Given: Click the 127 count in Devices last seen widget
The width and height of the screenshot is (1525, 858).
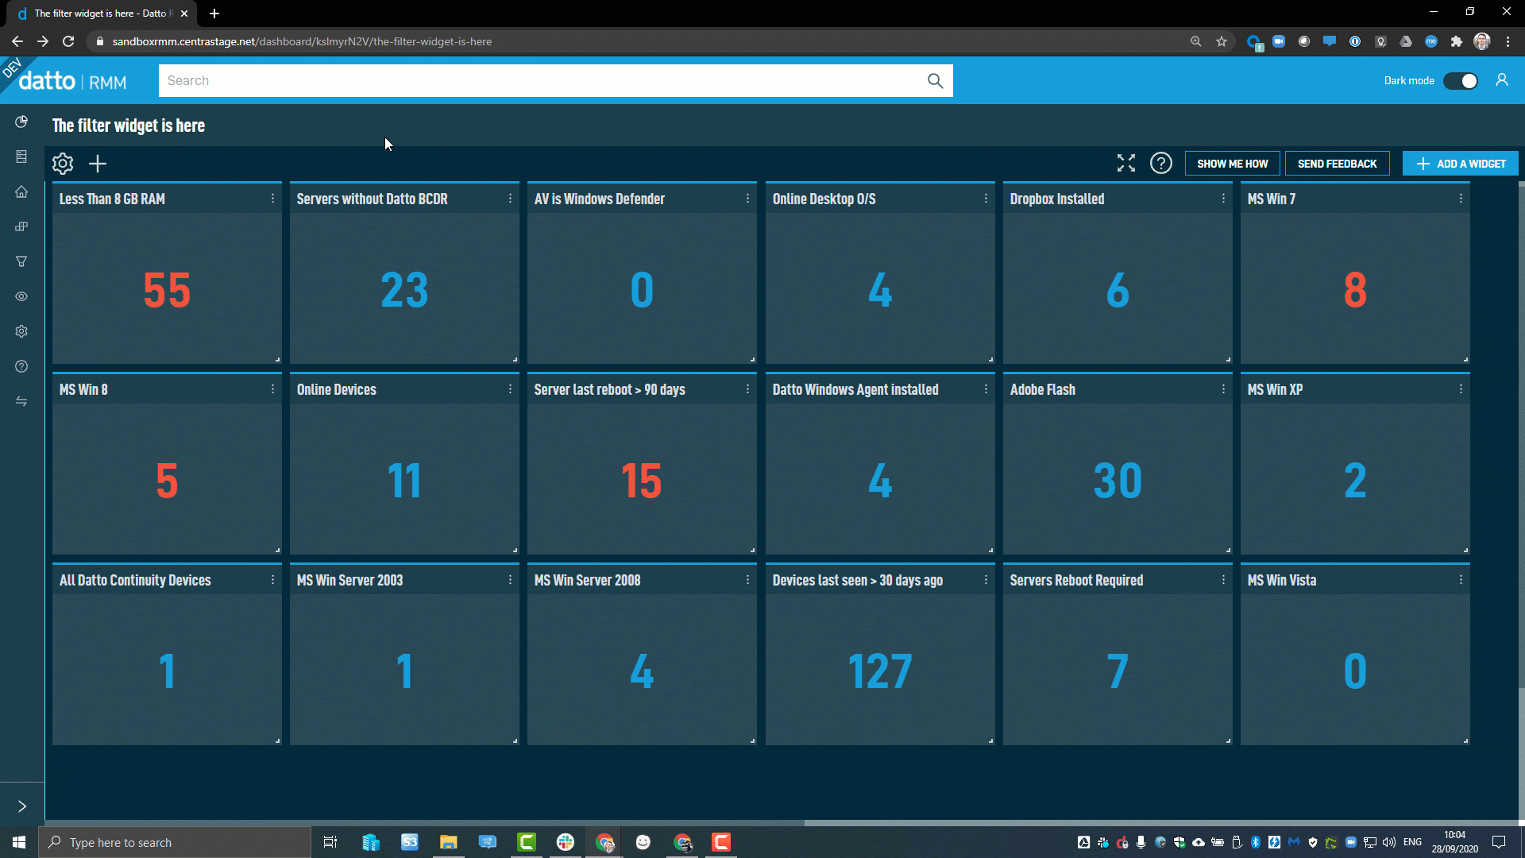Looking at the screenshot, I should coord(880,671).
